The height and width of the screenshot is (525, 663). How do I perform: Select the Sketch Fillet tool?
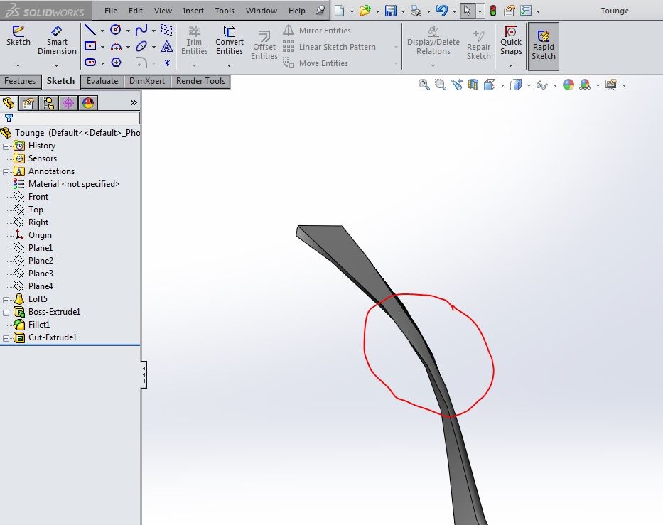coord(141,63)
